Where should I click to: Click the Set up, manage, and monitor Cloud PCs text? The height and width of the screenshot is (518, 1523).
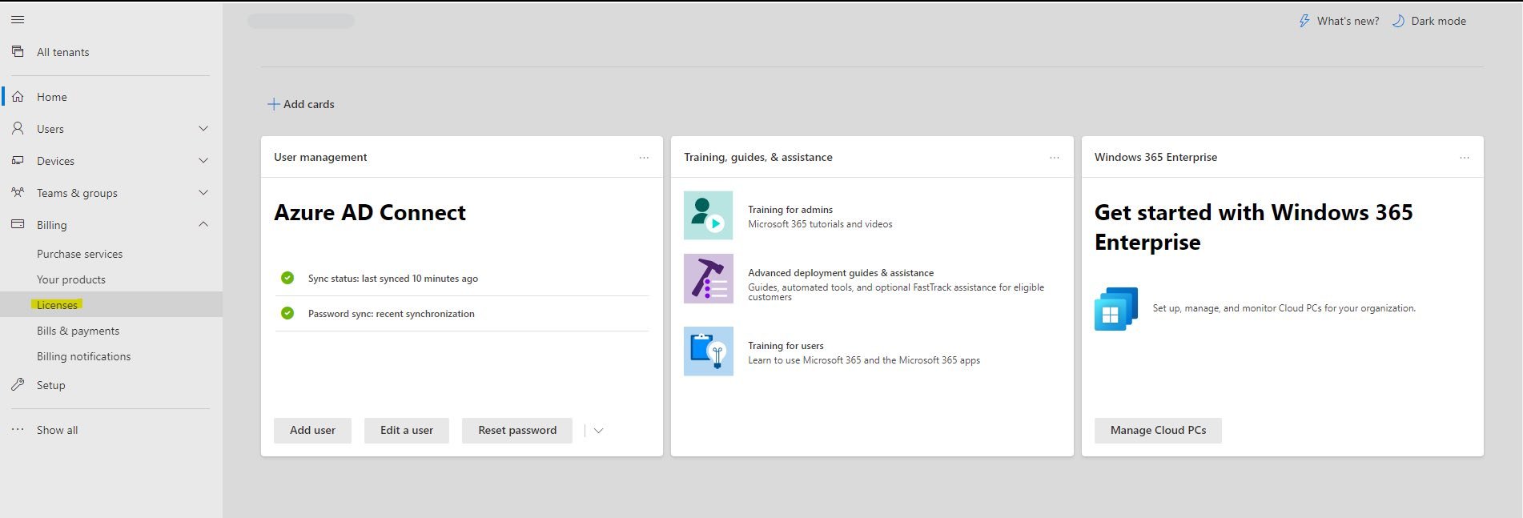pos(1284,308)
